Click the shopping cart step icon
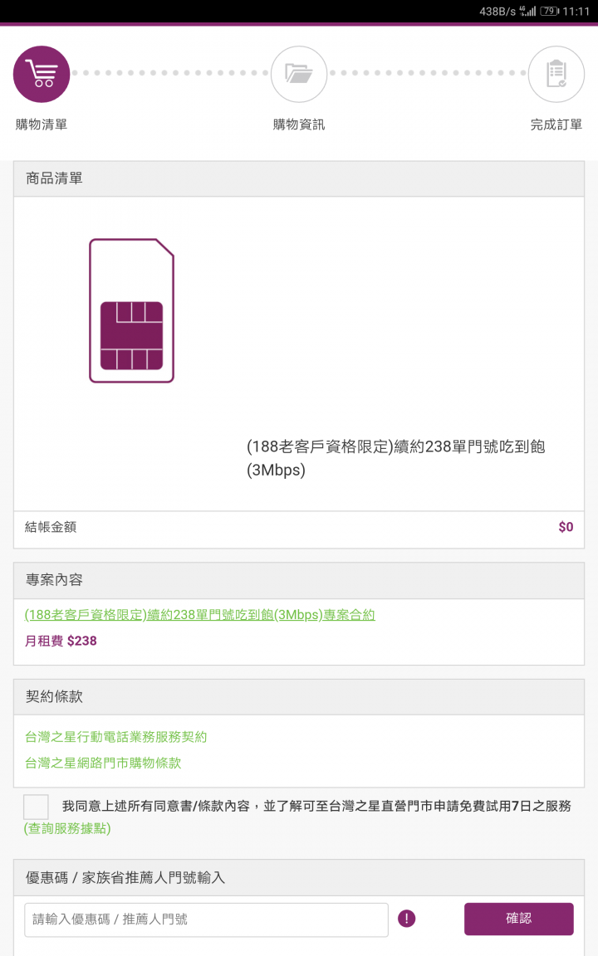 [42, 75]
